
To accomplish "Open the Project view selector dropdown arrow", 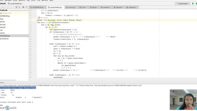I will (x=2, y=7).
